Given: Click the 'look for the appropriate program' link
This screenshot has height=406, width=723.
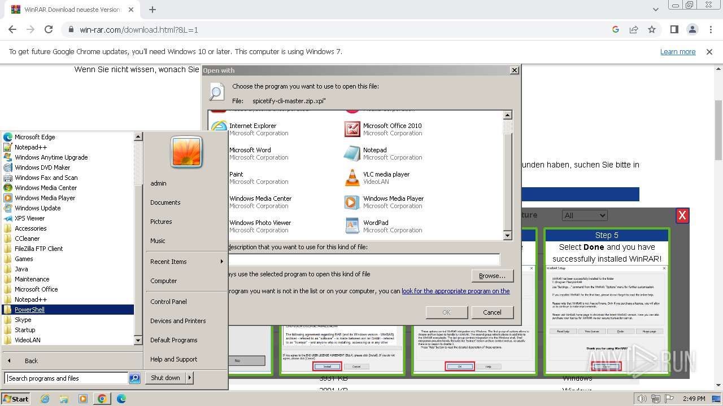Looking at the screenshot, I should click(x=456, y=291).
